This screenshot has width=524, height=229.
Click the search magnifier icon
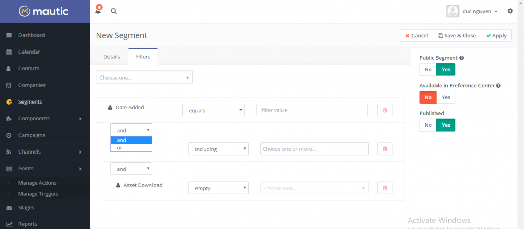coord(113,11)
